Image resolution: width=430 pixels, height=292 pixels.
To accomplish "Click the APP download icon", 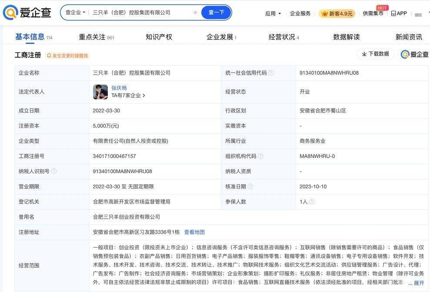I will pyautogui.click(x=399, y=13).
